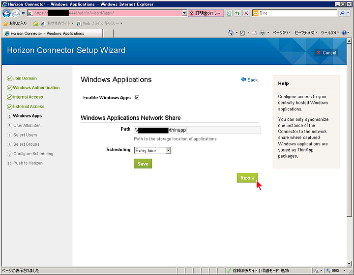Click the Next » button

coord(247,178)
